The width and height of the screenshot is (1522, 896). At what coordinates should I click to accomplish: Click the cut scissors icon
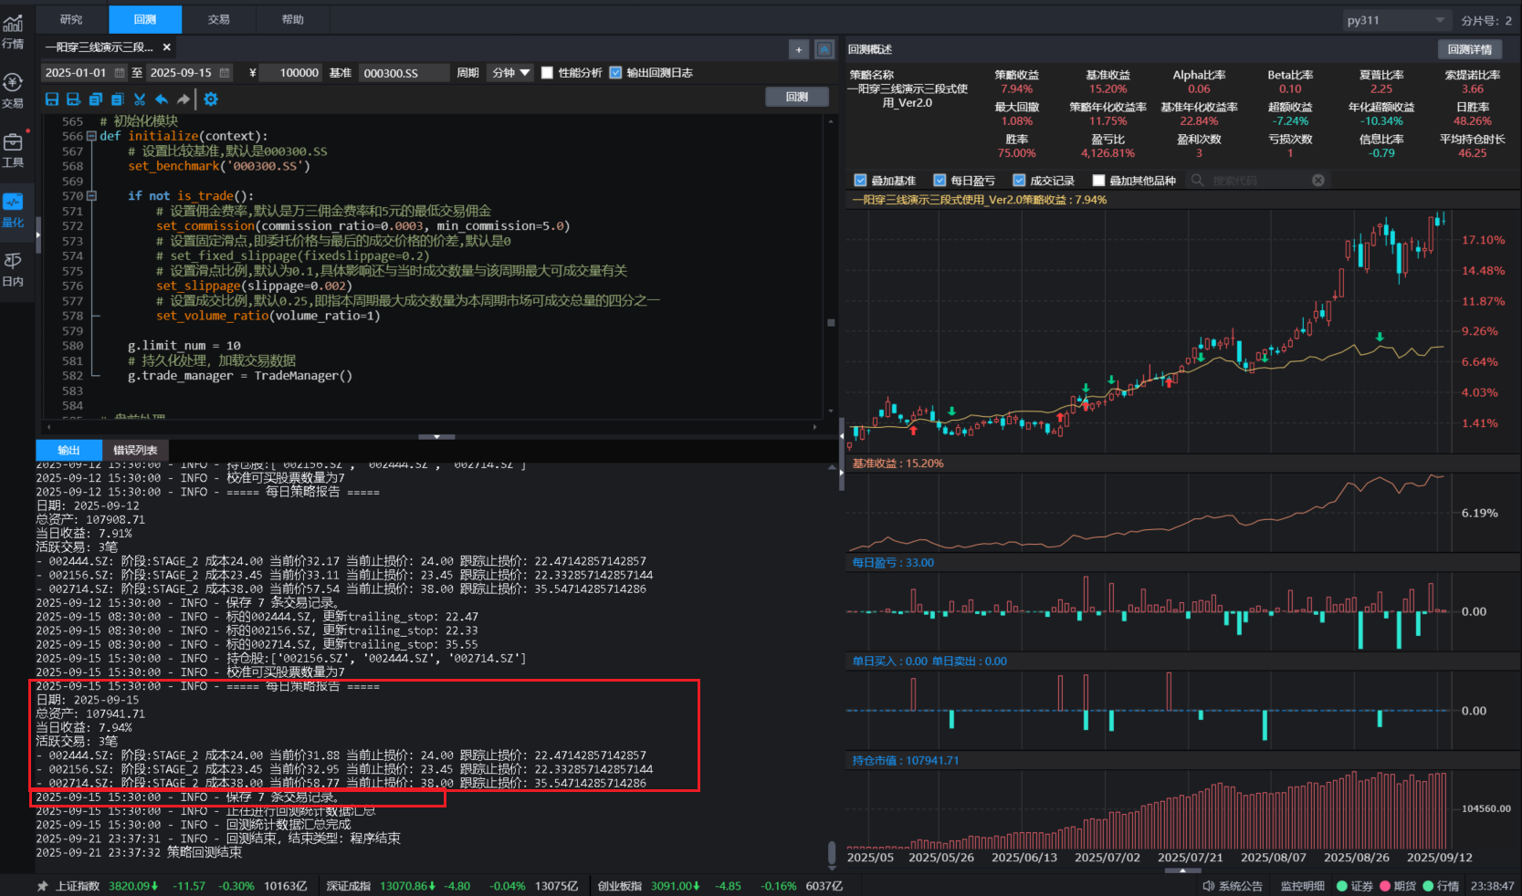140,99
